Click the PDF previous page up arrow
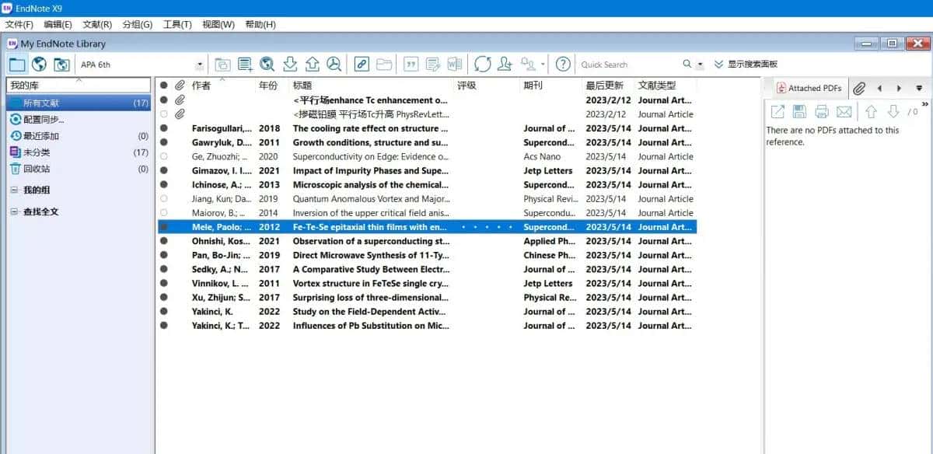This screenshot has height=454, width=933. (872, 111)
